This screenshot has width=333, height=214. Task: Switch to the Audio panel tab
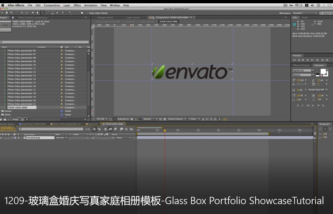click(305, 18)
